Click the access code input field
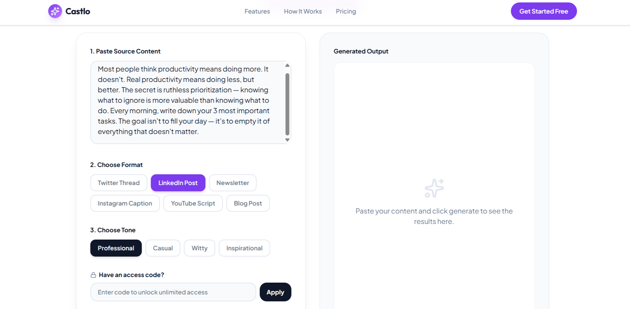Viewport: 630px width, 309px height. coord(173,292)
